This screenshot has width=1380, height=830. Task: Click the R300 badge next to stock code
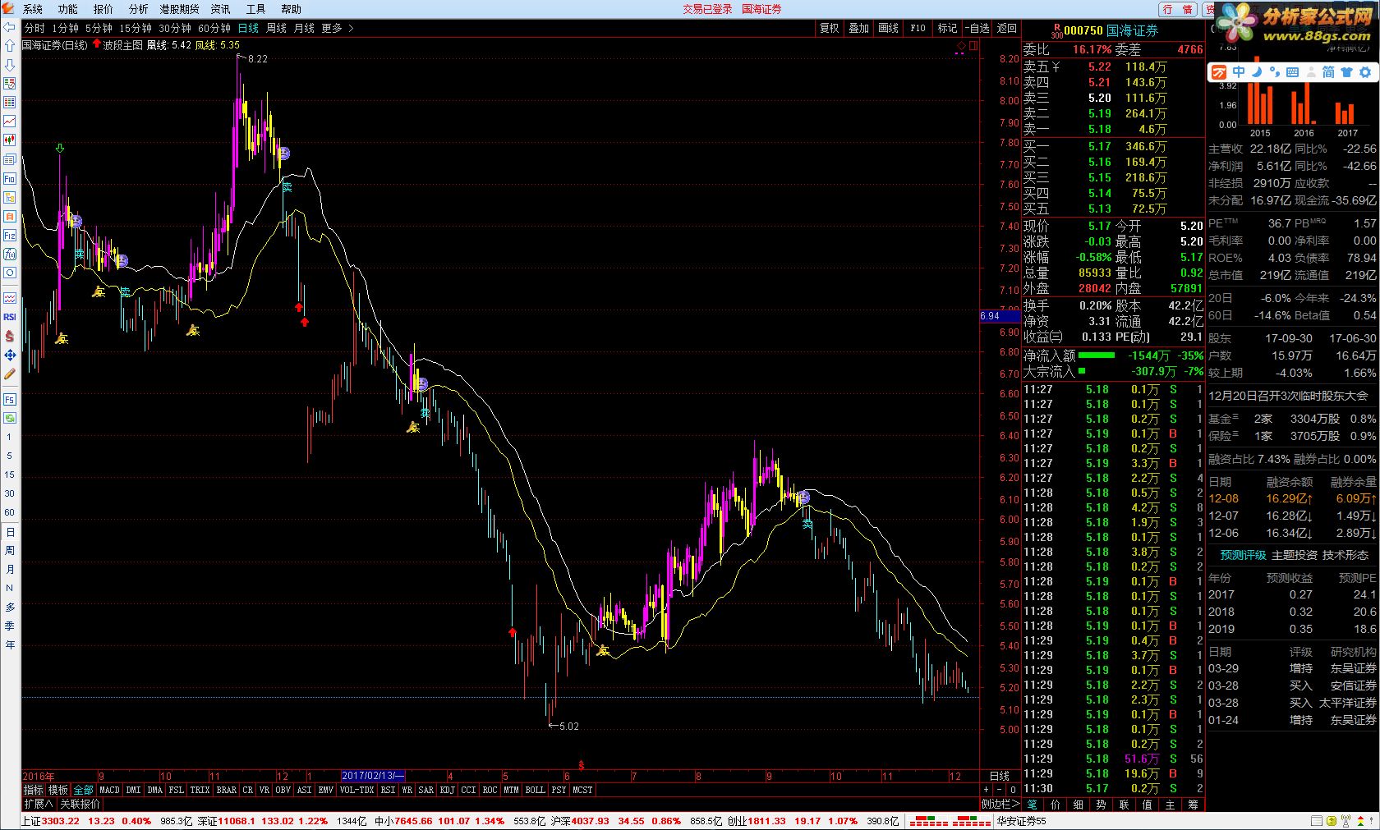[1056, 31]
